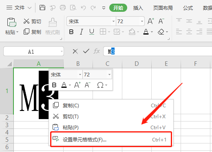The image size is (212, 152).
Task: Click the Omega symbol icon in mini toolbar
Action: (100, 85)
